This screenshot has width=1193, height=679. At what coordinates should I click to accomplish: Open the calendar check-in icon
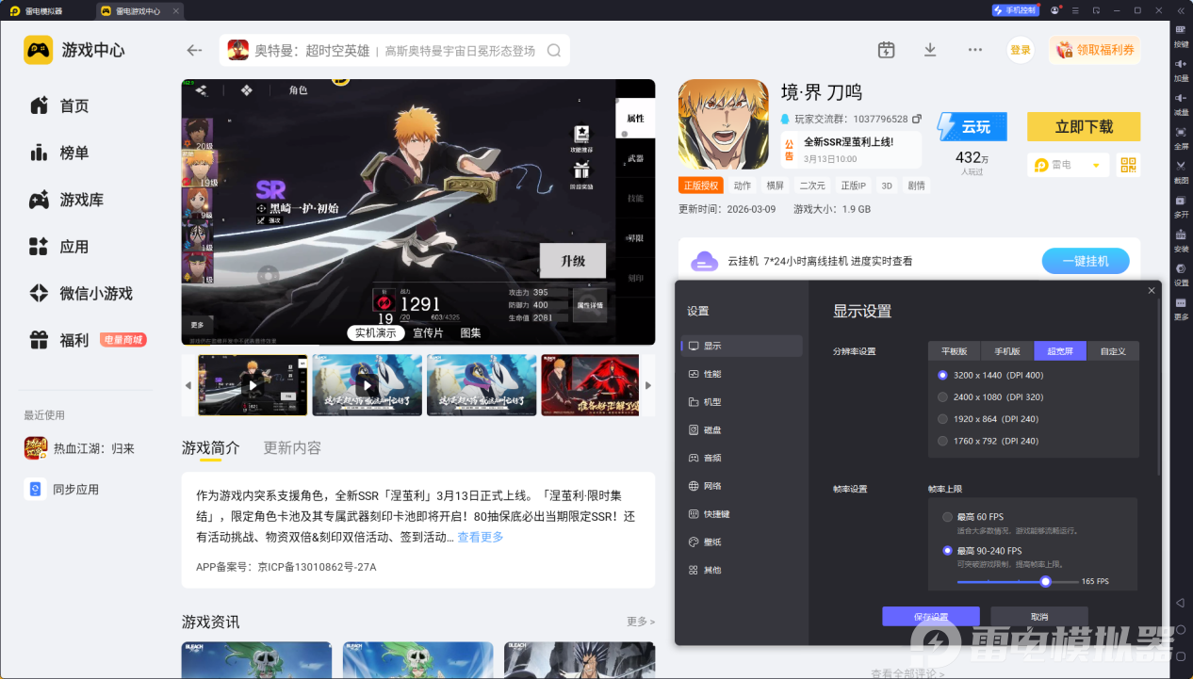click(x=886, y=50)
